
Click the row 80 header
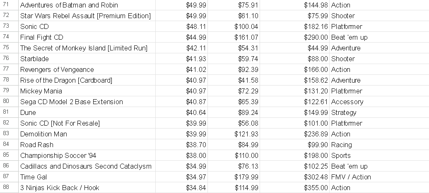pos(6,102)
